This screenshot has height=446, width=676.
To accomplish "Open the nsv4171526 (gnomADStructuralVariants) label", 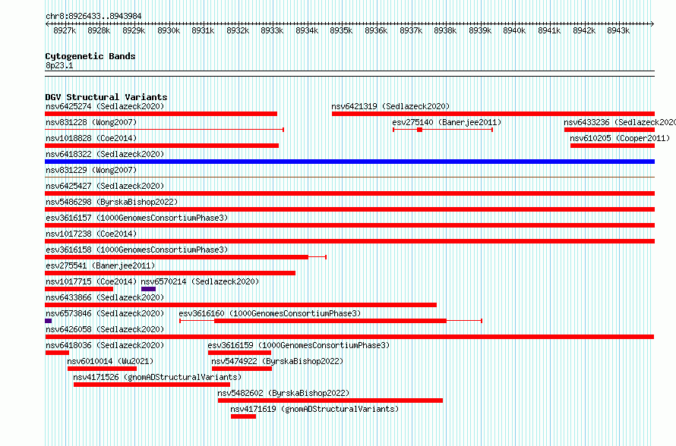I will point(157,377).
